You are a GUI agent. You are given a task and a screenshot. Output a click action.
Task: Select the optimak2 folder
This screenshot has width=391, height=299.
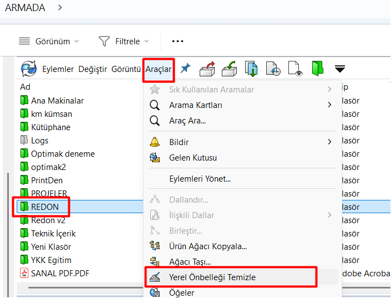pos(48,167)
